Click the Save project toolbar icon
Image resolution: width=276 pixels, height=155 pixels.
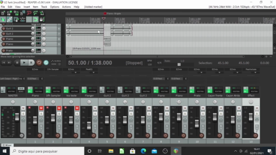pyautogui.click(x=16, y=13)
